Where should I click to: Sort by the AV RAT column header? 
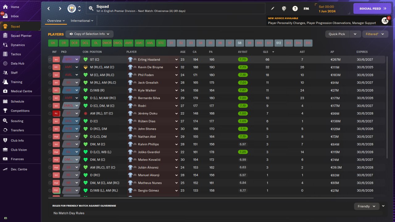point(243,52)
